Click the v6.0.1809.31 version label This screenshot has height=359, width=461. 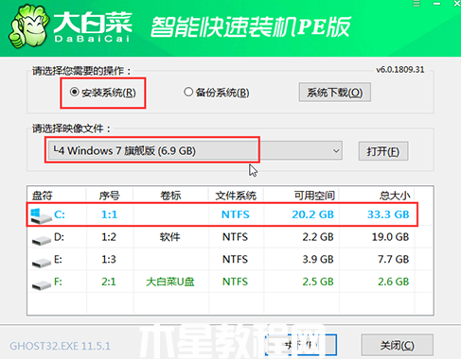coord(400,70)
